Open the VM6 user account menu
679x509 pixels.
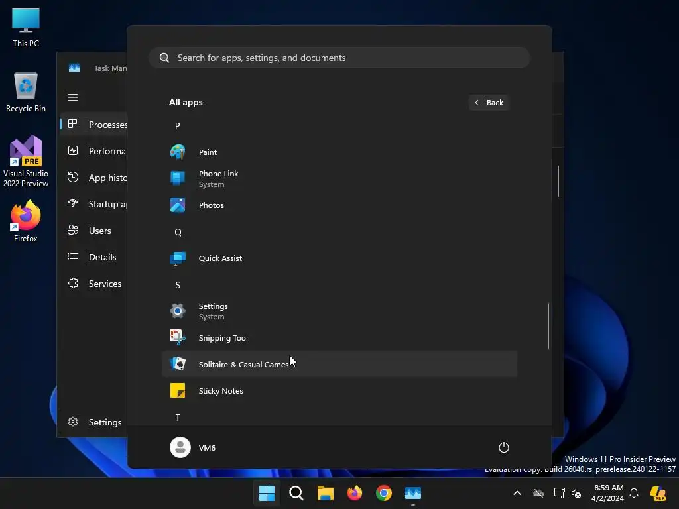point(193,447)
